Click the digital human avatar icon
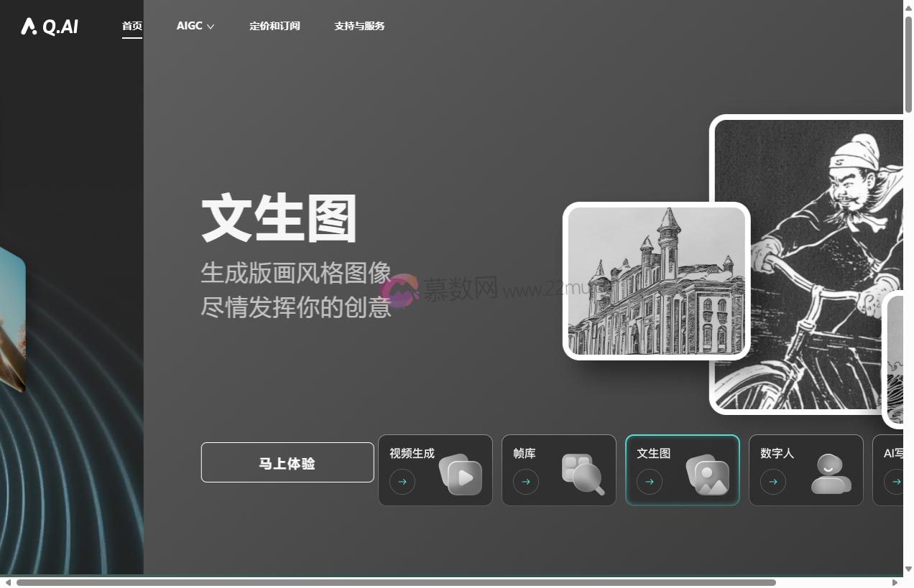 tap(831, 474)
